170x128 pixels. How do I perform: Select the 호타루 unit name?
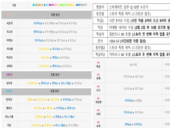pos(9,83)
